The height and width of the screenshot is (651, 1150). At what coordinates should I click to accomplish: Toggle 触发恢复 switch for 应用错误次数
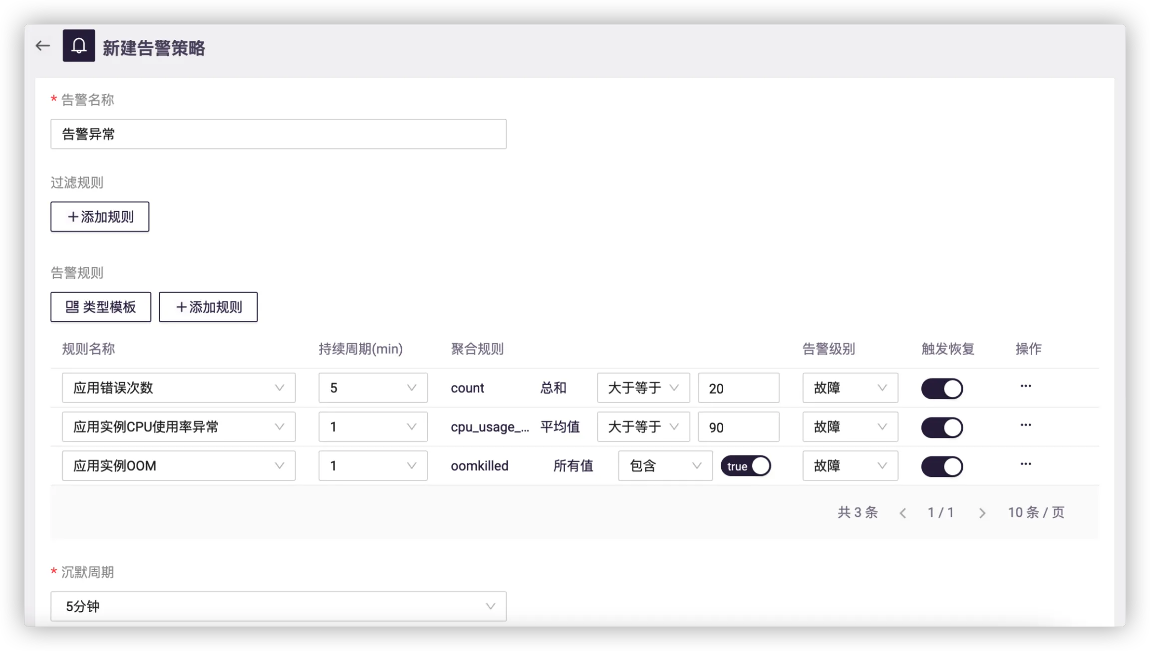pyautogui.click(x=942, y=389)
